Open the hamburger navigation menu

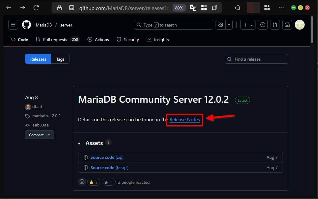(13, 25)
